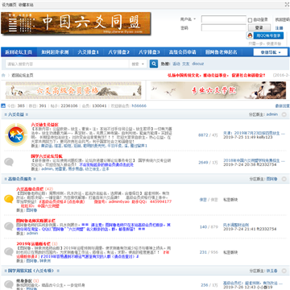The image size is (290, 290).
Task: Open the 六爻高级会员栏 forum
Action: [30, 188]
